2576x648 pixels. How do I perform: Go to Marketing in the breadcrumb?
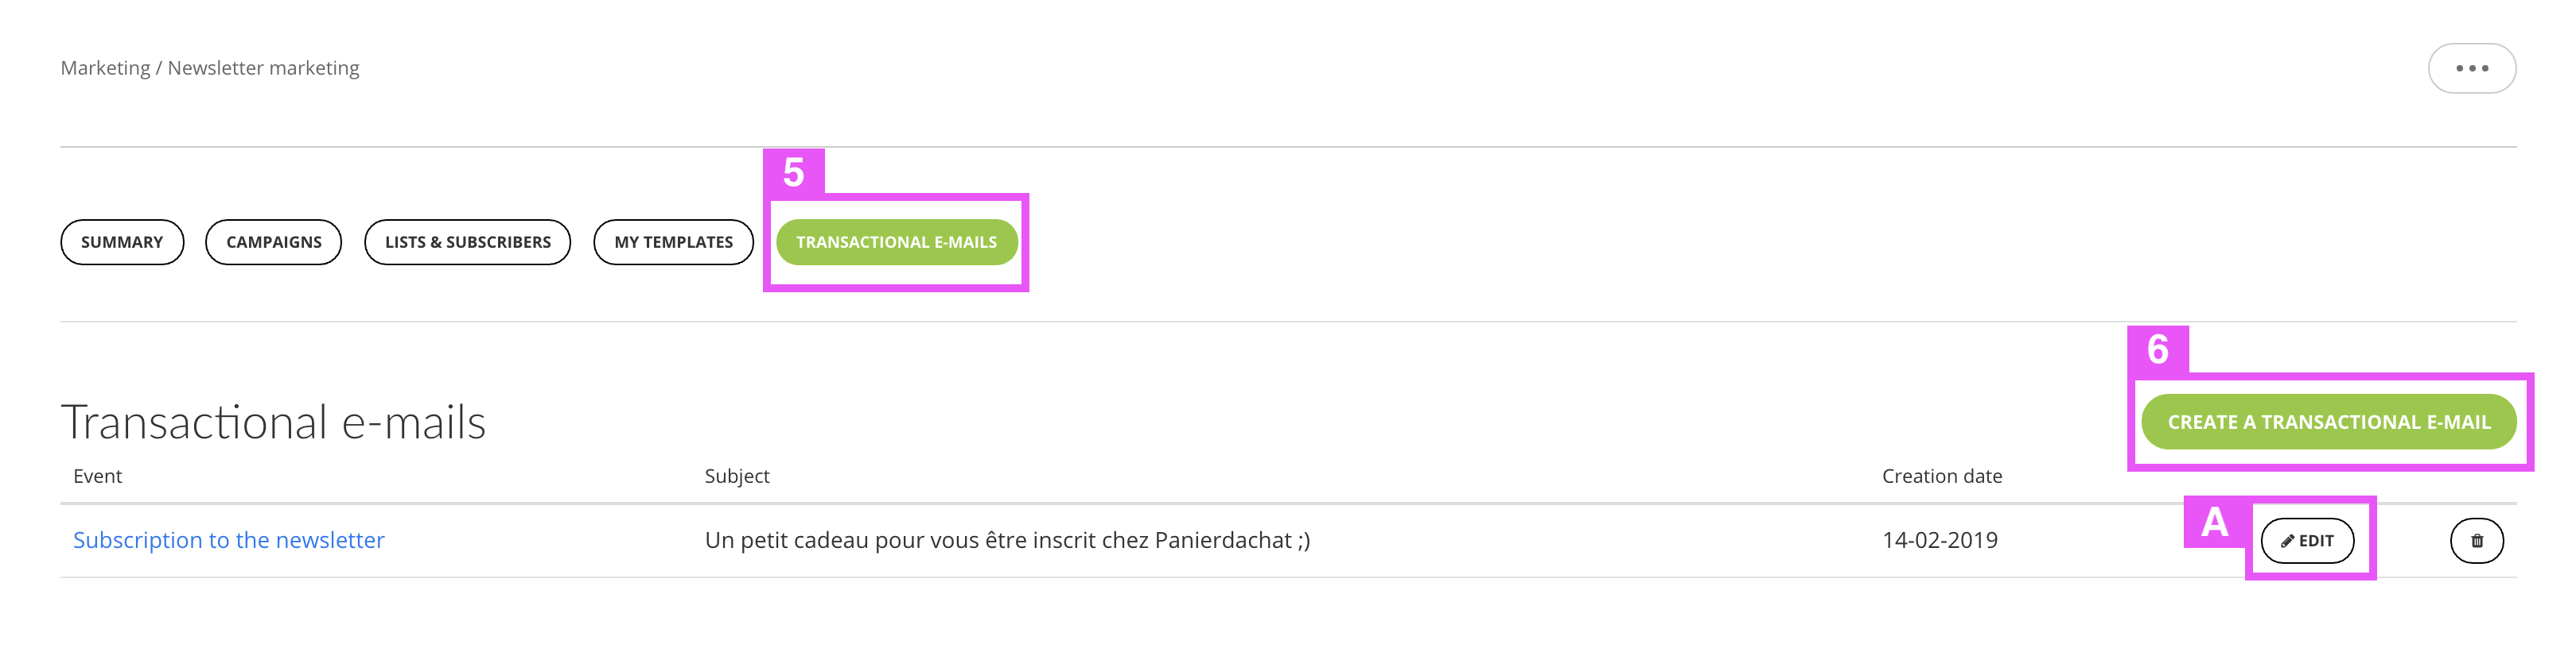point(105,67)
